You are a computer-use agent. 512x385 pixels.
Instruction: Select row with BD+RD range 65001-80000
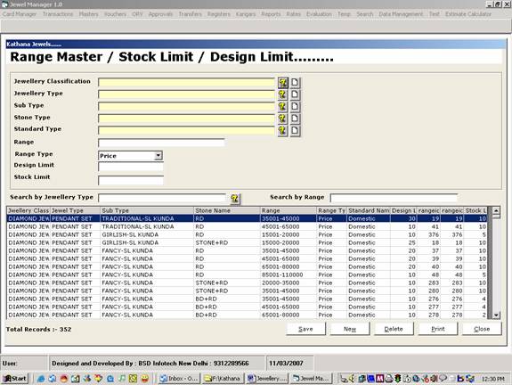tap(247, 315)
